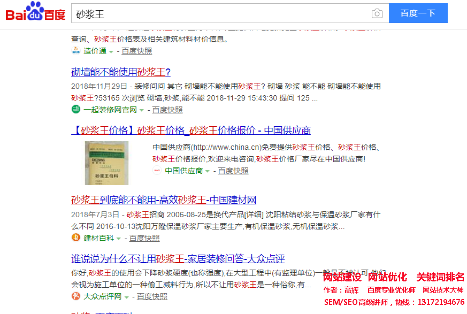Viewport: 467px width, 314px height.
Task: Open 百度快照 link for 建材百科 result
Action: pos(144,238)
